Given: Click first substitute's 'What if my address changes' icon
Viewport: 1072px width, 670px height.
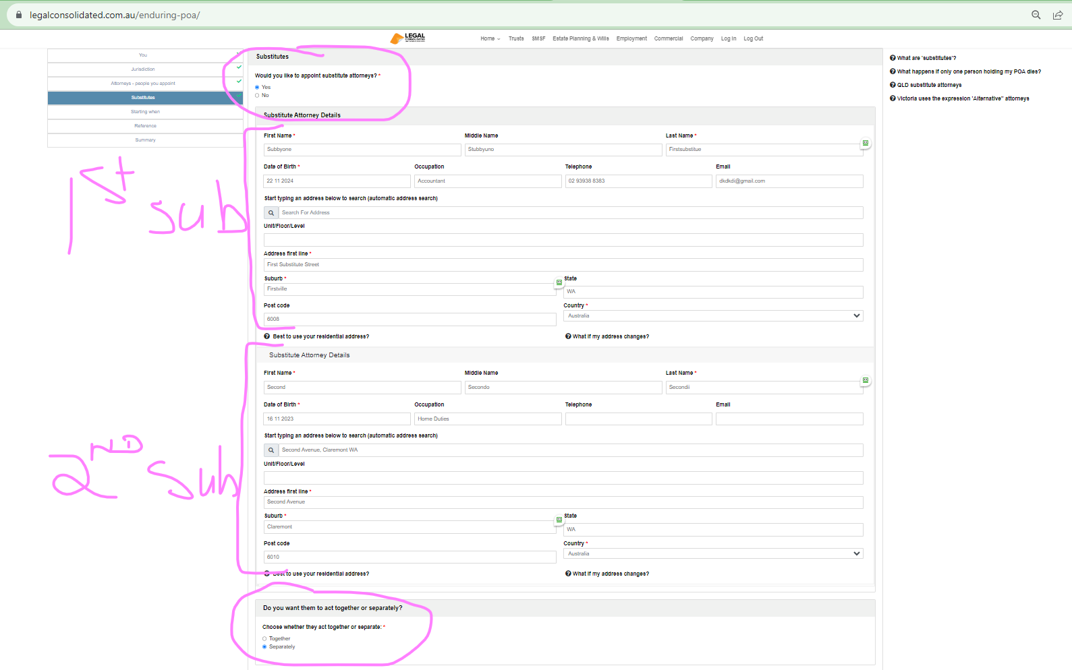Looking at the screenshot, I should (568, 336).
